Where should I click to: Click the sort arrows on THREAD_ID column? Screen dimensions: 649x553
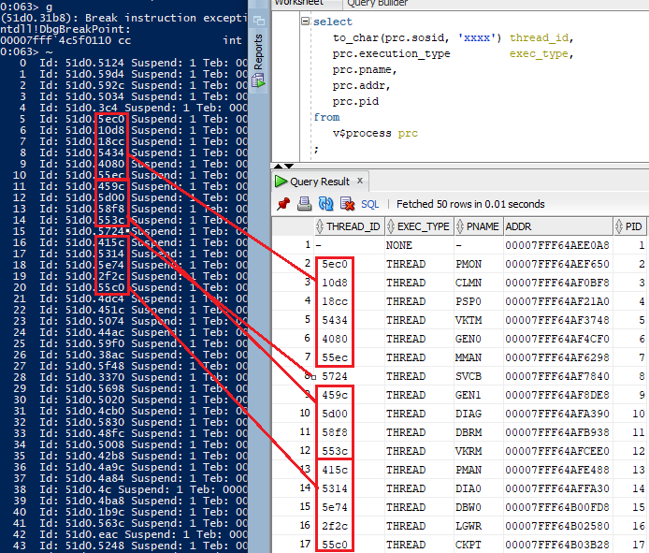click(319, 226)
